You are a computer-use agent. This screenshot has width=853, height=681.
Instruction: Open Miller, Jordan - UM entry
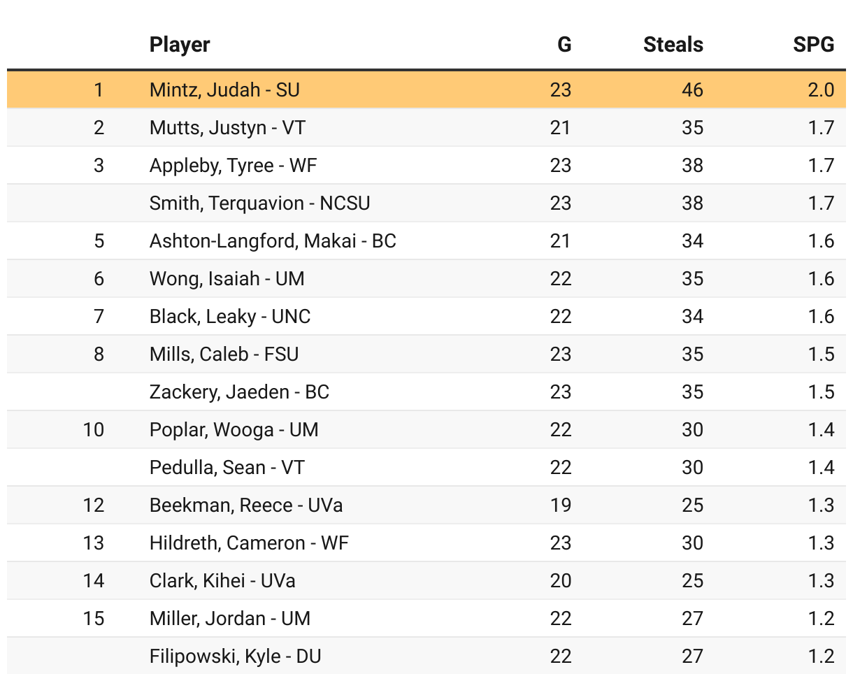coord(229,618)
